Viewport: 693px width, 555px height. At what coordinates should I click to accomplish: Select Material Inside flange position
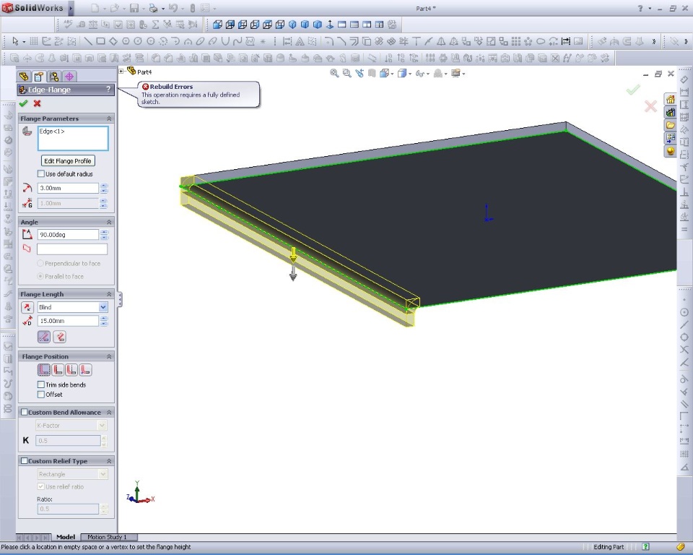point(44,369)
